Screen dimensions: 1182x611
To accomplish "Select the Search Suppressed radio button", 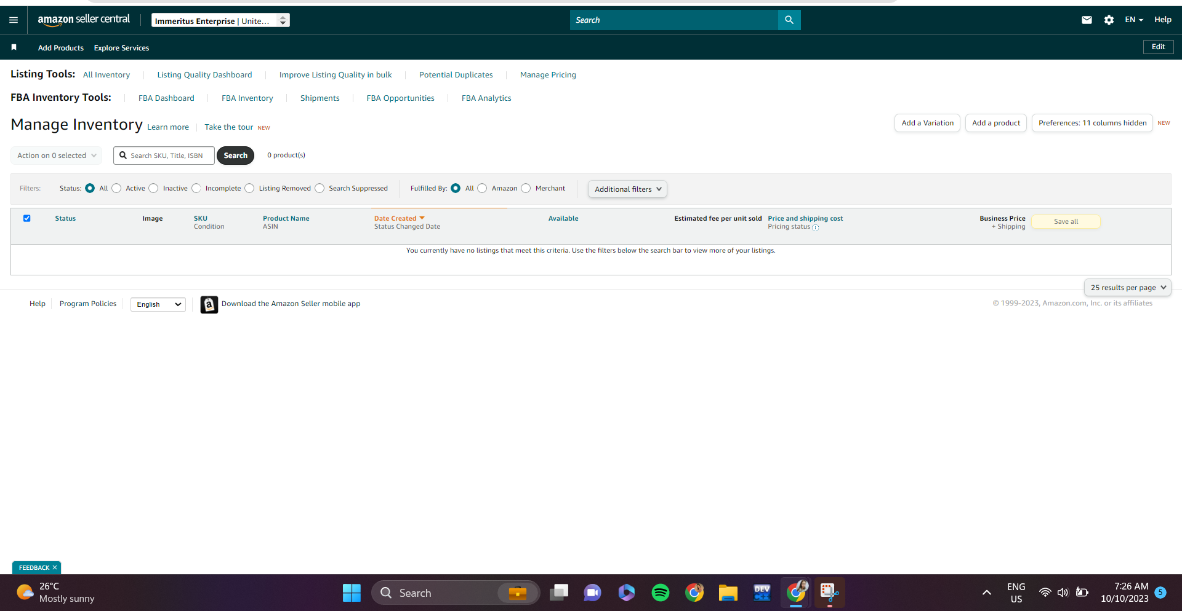I will tap(320, 188).
